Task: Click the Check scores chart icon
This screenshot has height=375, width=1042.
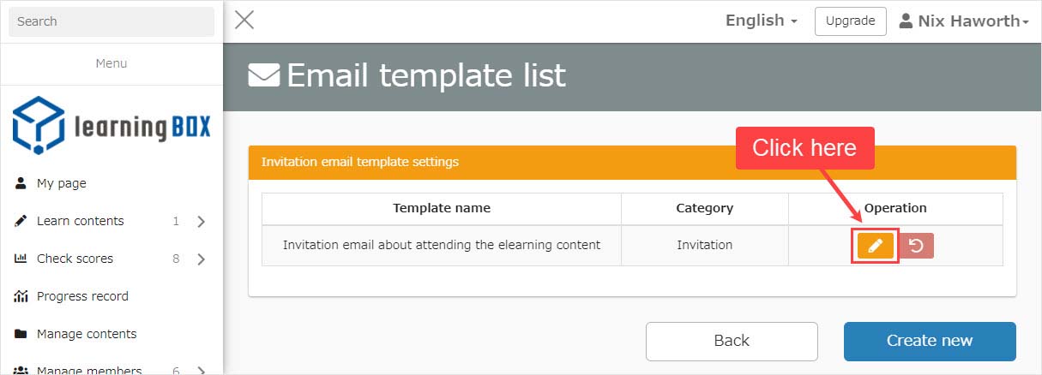Action: 21,259
